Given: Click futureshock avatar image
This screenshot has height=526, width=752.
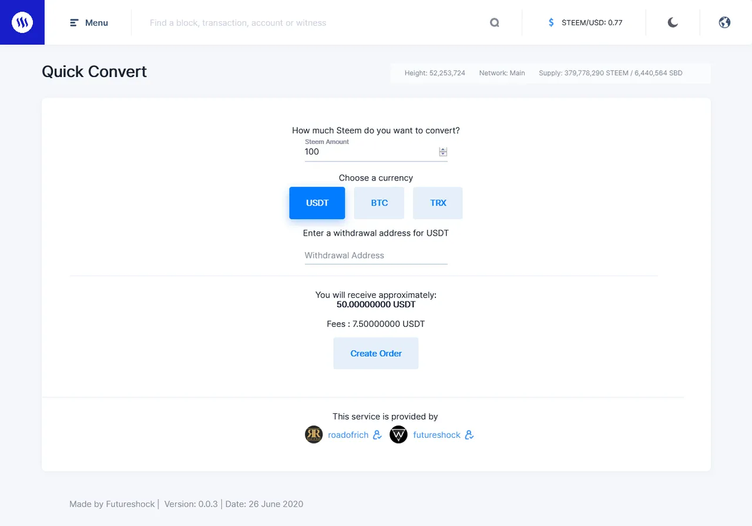Looking at the screenshot, I should click(398, 435).
